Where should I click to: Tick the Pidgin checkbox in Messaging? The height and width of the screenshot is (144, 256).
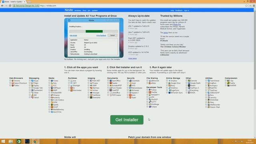pyautogui.click(x=30, y=83)
